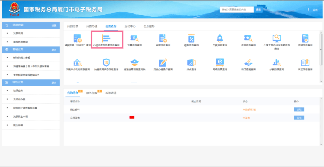Open the 办税进度及结果信息查询 icon
324x167 pixels.
pos(106,39)
